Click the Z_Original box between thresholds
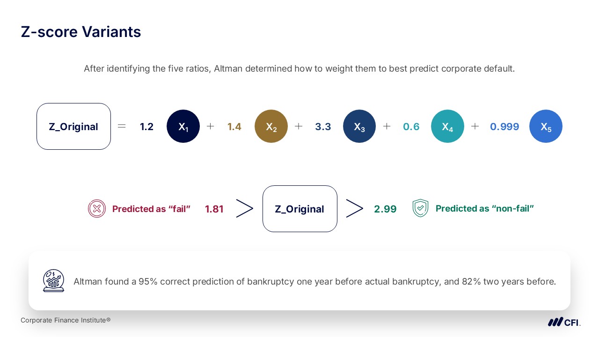This screenshot has height=337, width=599. point(300,209)
